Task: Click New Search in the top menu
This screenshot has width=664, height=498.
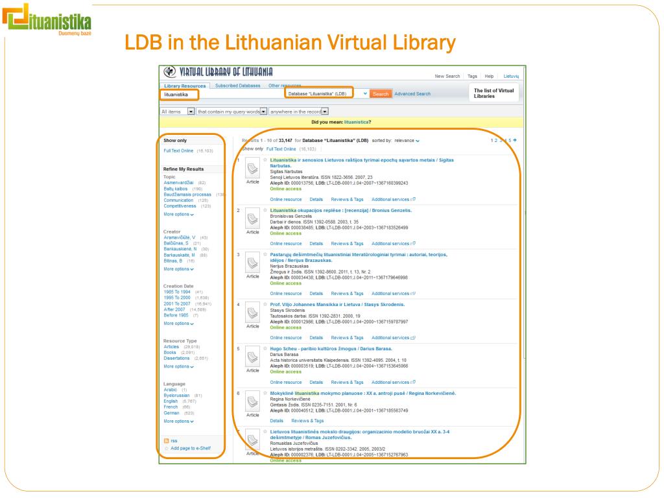Action: 447,77
